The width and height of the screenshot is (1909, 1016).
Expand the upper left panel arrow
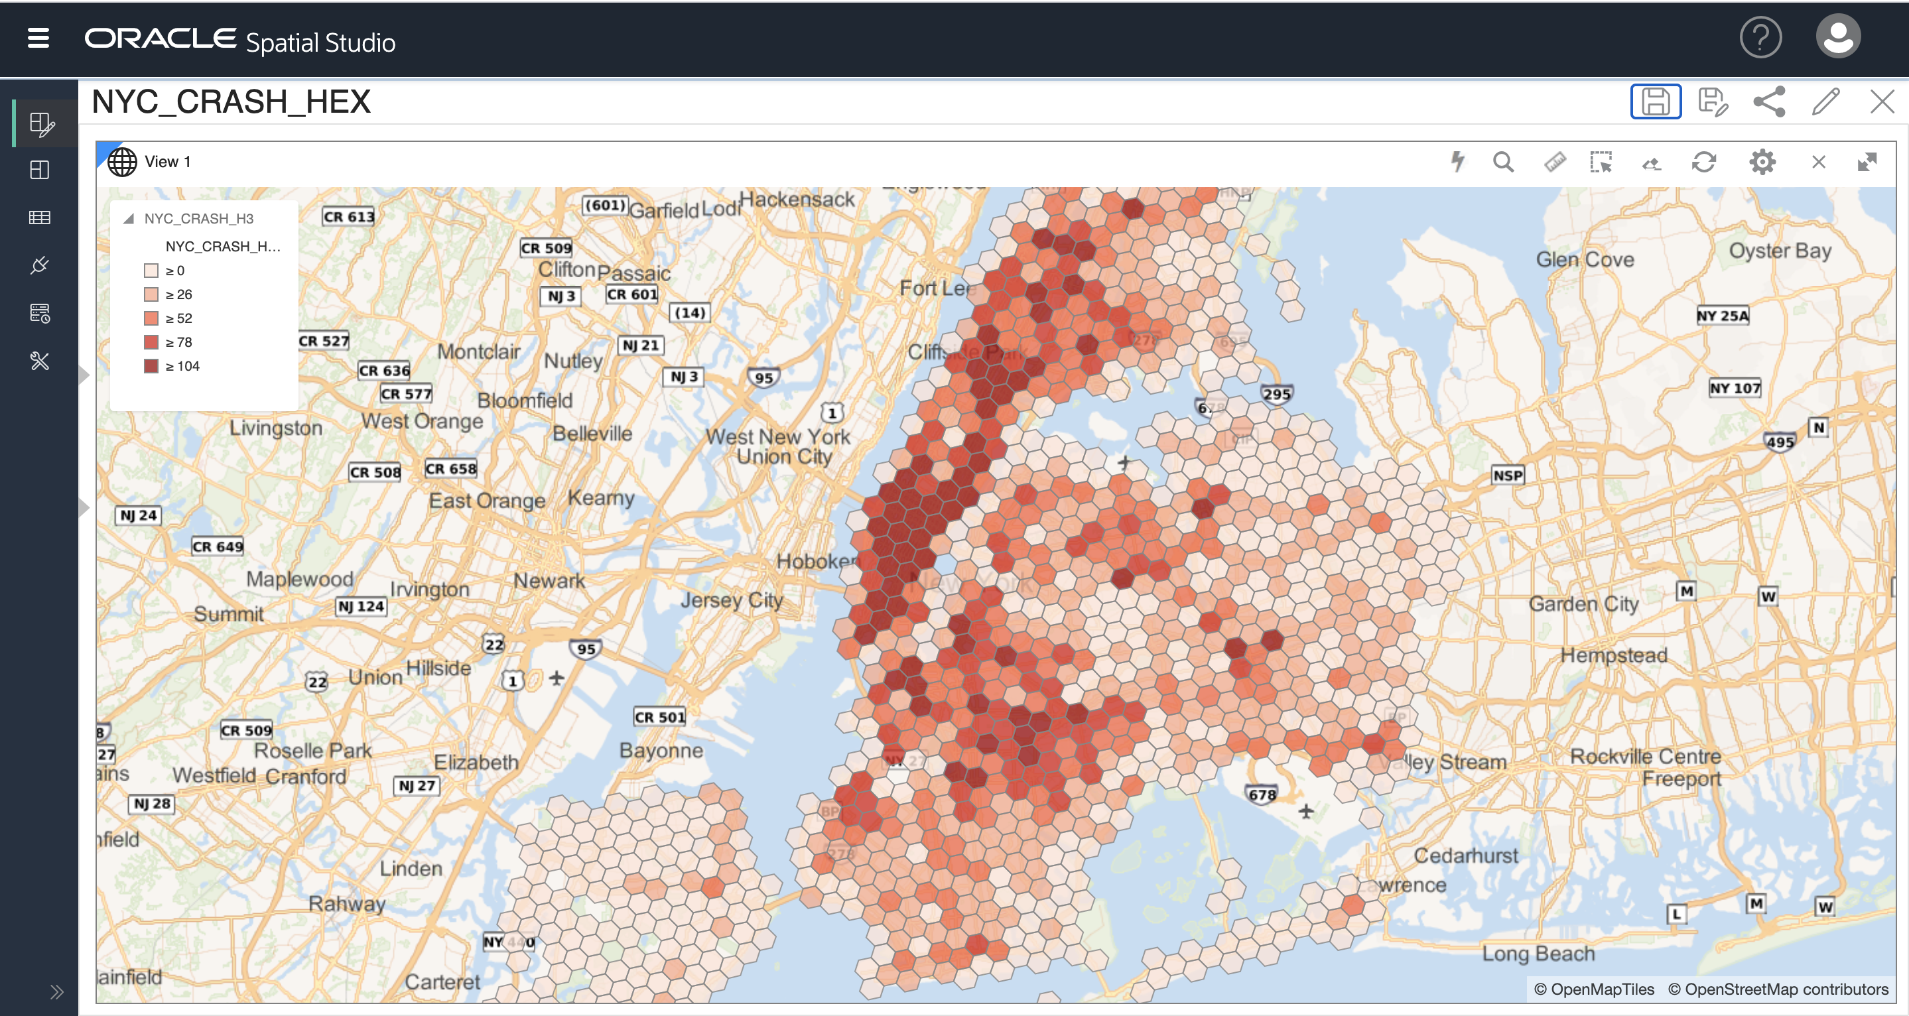pyautogui.click(x=84, y=375)
